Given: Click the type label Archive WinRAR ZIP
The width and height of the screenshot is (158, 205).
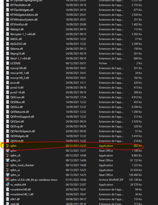Looking at the screenshot, I should click(111, 180).
